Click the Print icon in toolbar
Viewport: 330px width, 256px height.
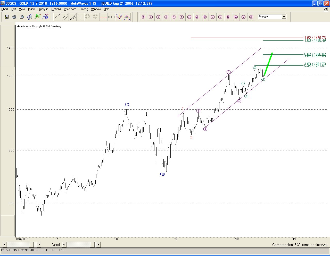tap(14, 17)
